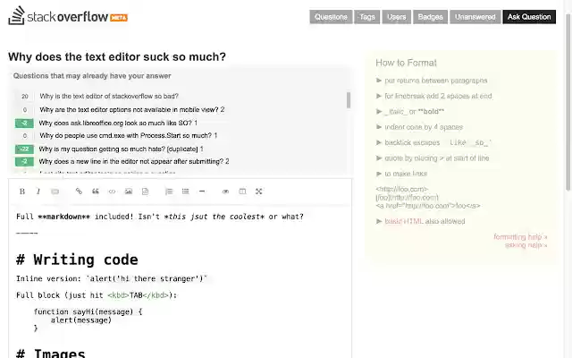Click the 'alert(message)' code line
This screenshot has width=572, height=358.
point(81,320)
